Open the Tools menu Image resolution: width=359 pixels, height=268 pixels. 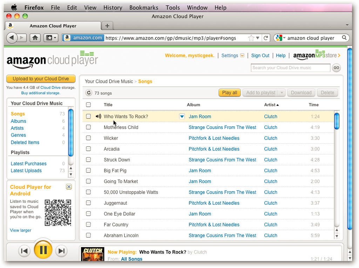click(x=172, y=8)
